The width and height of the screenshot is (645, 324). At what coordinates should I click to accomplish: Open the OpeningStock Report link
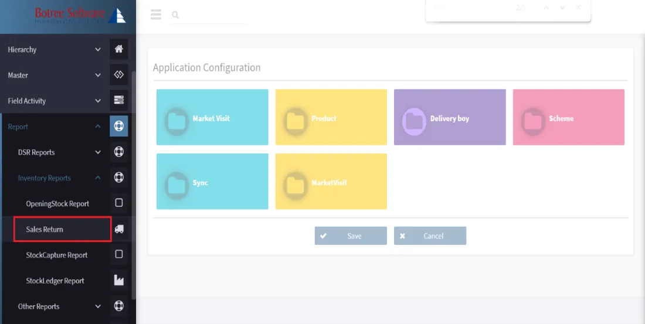coord(57,203)
